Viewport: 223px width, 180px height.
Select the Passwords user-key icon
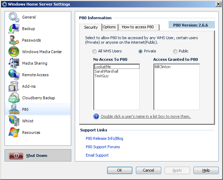tap(14, 40)
